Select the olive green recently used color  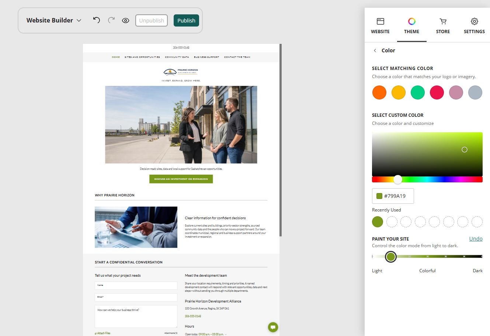(378, 222)
